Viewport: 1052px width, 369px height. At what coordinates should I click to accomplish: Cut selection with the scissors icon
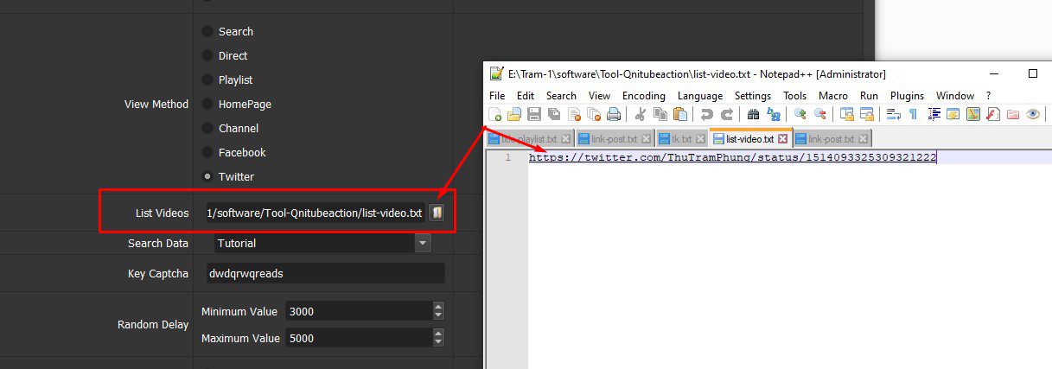coord(641,114)
